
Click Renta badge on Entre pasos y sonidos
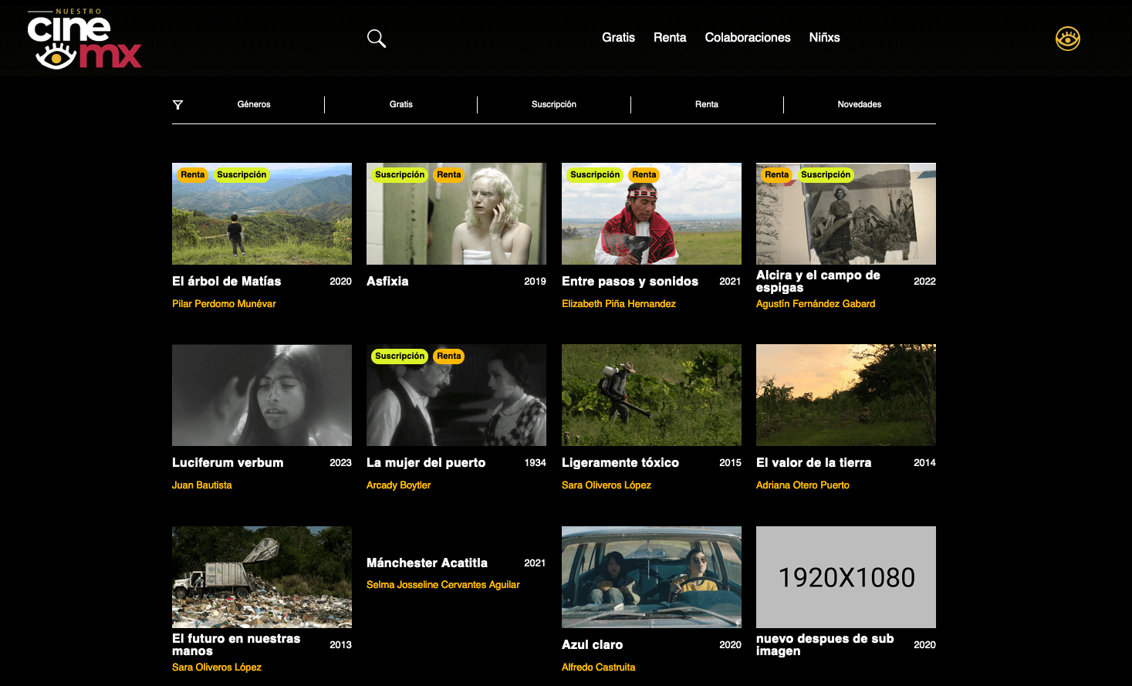tap(644, 175)
